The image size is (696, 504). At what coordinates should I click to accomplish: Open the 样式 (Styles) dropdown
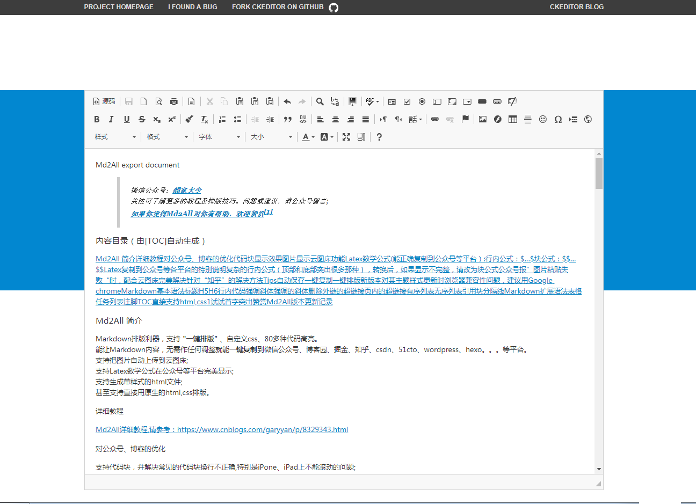pyautogui.click(x=115, y=137)
